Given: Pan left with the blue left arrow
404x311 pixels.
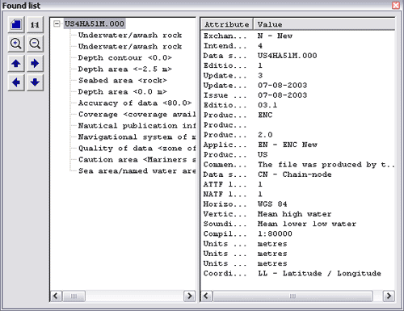Looking at the screenshot, I should tap(16, 82).
